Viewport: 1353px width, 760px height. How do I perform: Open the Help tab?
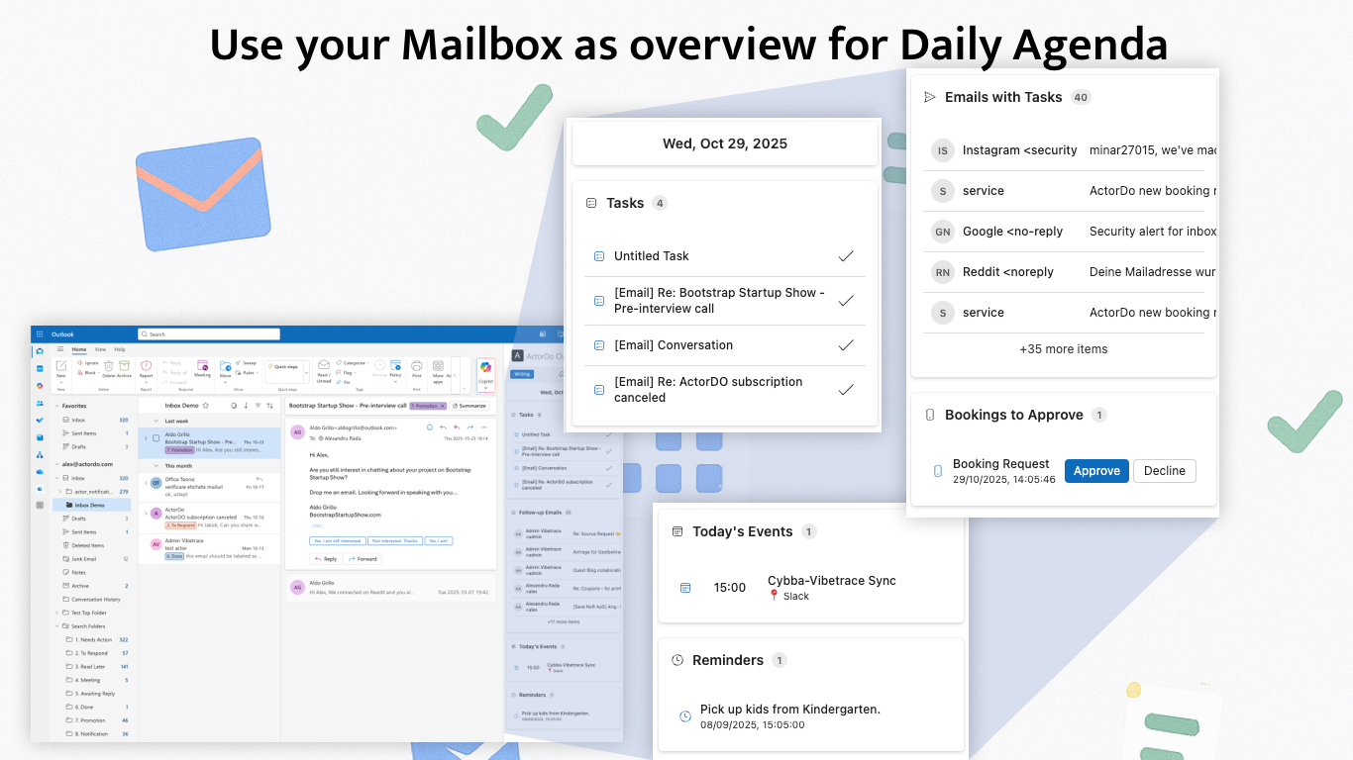click(x=120, y=349)
